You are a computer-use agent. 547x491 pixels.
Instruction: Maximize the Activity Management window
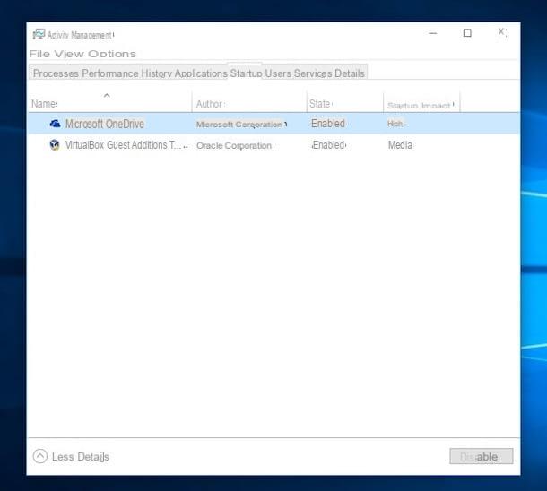tap(467, 33)
